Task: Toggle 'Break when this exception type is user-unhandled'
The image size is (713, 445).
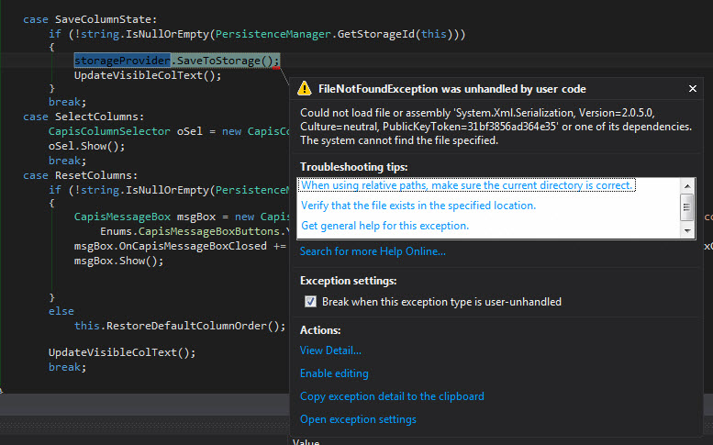Action: [x=311, y=302]
